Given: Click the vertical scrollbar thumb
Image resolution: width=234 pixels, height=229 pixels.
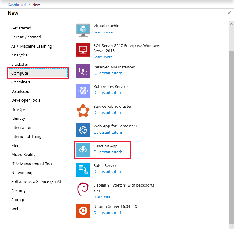Looking at the screenshot, I should point(231,137).
